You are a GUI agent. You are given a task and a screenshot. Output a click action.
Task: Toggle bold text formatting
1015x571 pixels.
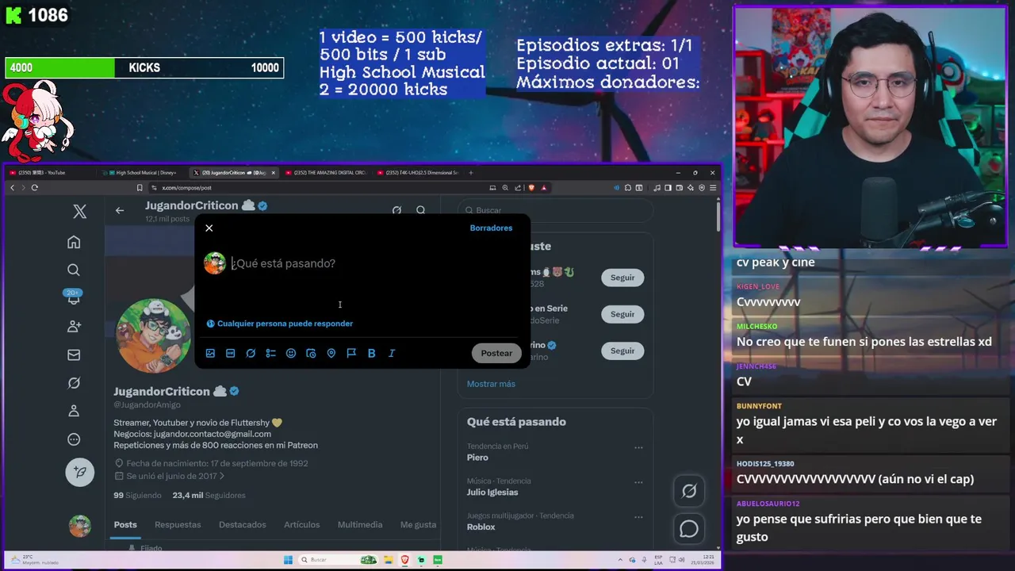tap(371, 353)
